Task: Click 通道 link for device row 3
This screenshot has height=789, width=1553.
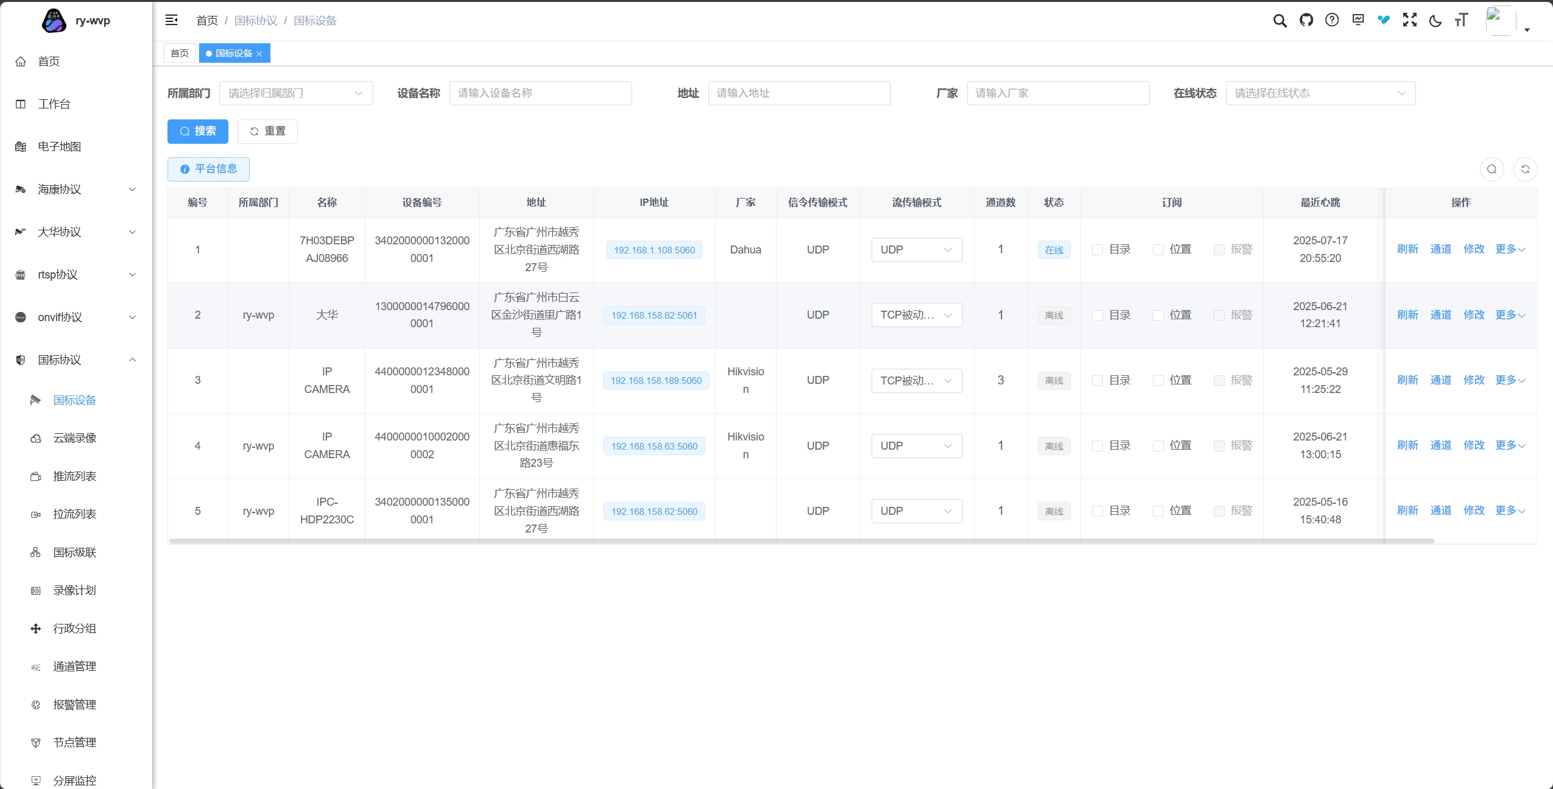Action: click(x=1440, y=380)
